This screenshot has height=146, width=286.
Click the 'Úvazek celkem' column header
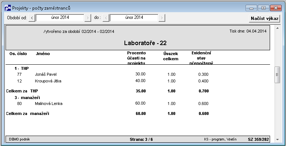[170, 56]
